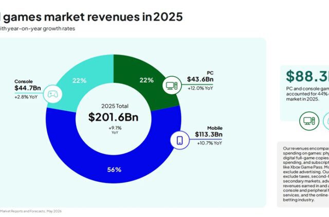
Task: Click the '+10.7% YoY' mobile growth
Action: click(209, 143)
